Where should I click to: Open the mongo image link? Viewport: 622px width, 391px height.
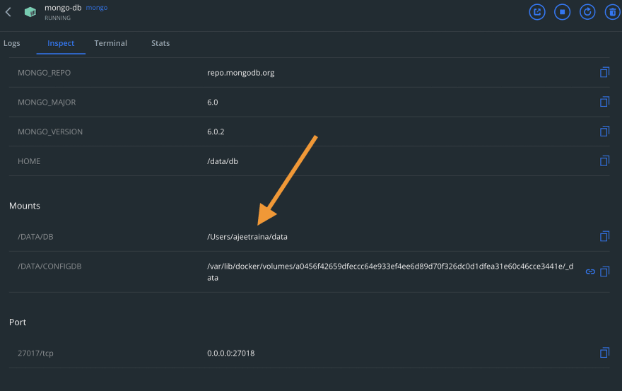(96, 8)
